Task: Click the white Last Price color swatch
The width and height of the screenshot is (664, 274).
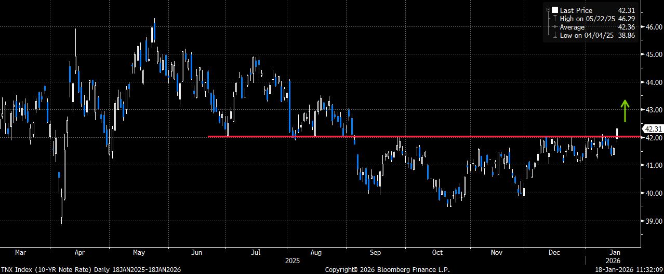Action: point(555,10)
